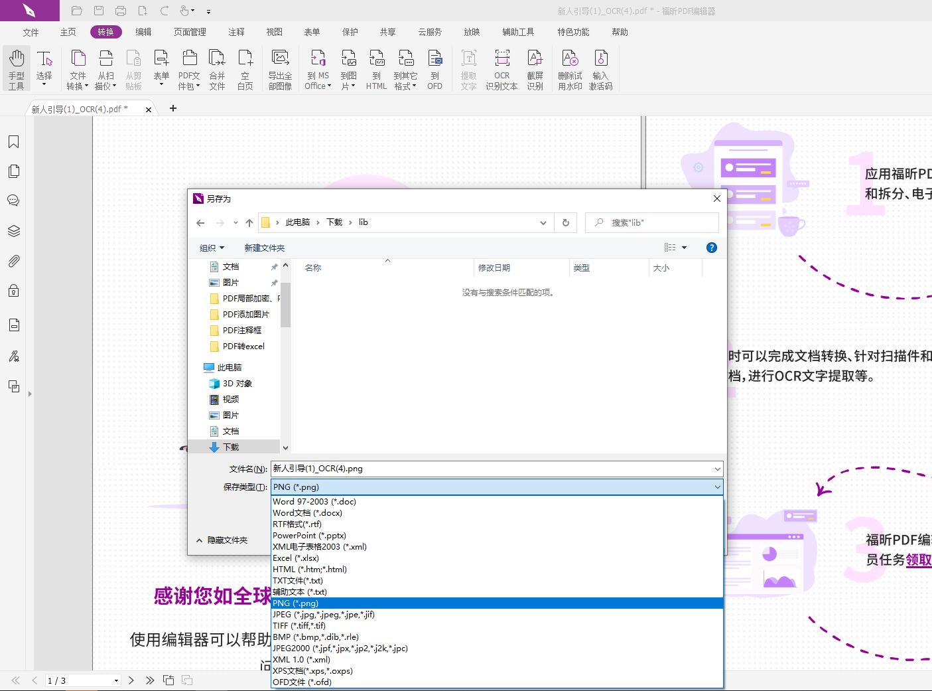
Task: Open the 合并文件 merge files tool
Action: tap(217, 66)
